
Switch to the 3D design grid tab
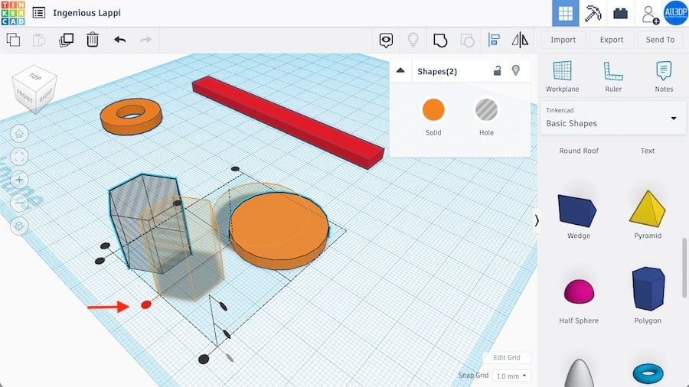(566, 14)
